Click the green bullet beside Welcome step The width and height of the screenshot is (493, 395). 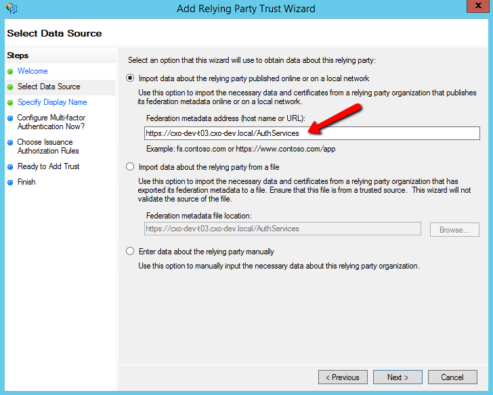[x=10, y=72]
